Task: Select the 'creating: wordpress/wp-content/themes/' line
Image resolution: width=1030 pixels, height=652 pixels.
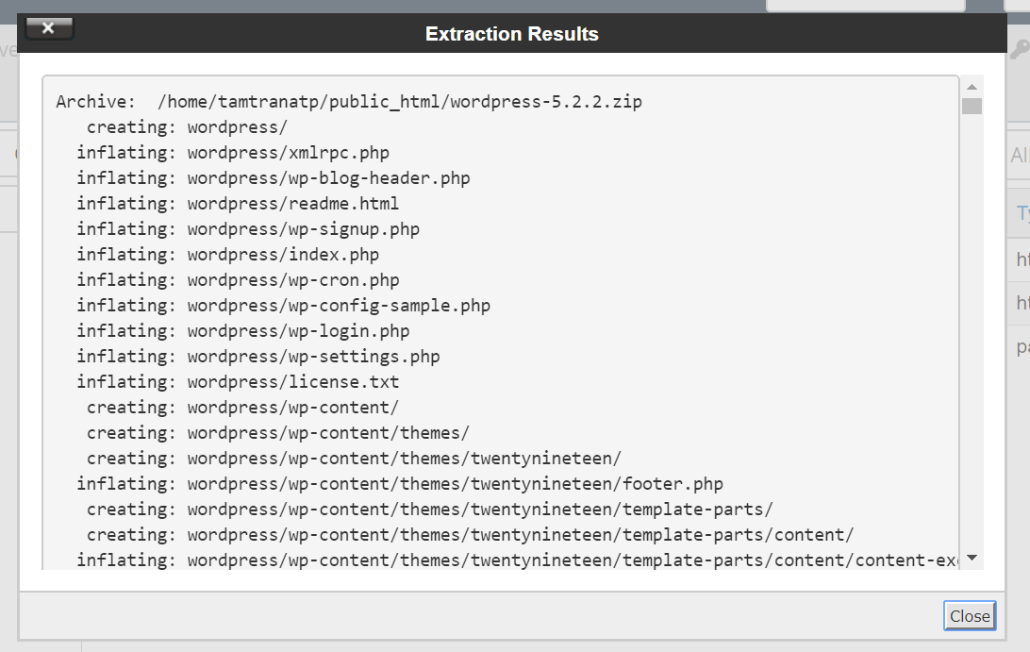Action: pos(278,434)
